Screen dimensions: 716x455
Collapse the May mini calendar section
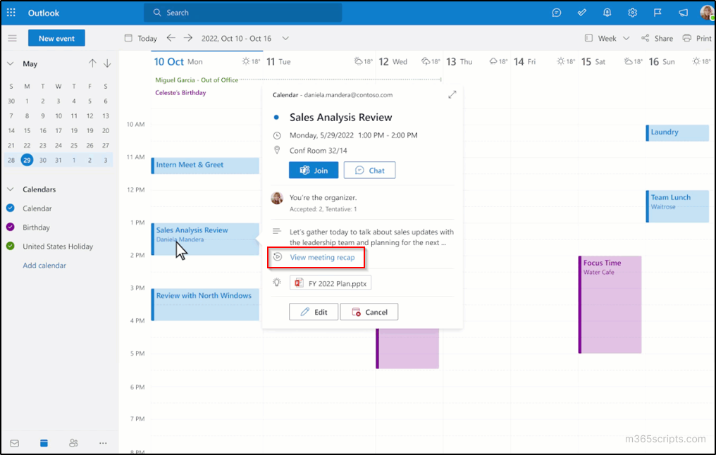pyautogui.click(x=10, y=63)
